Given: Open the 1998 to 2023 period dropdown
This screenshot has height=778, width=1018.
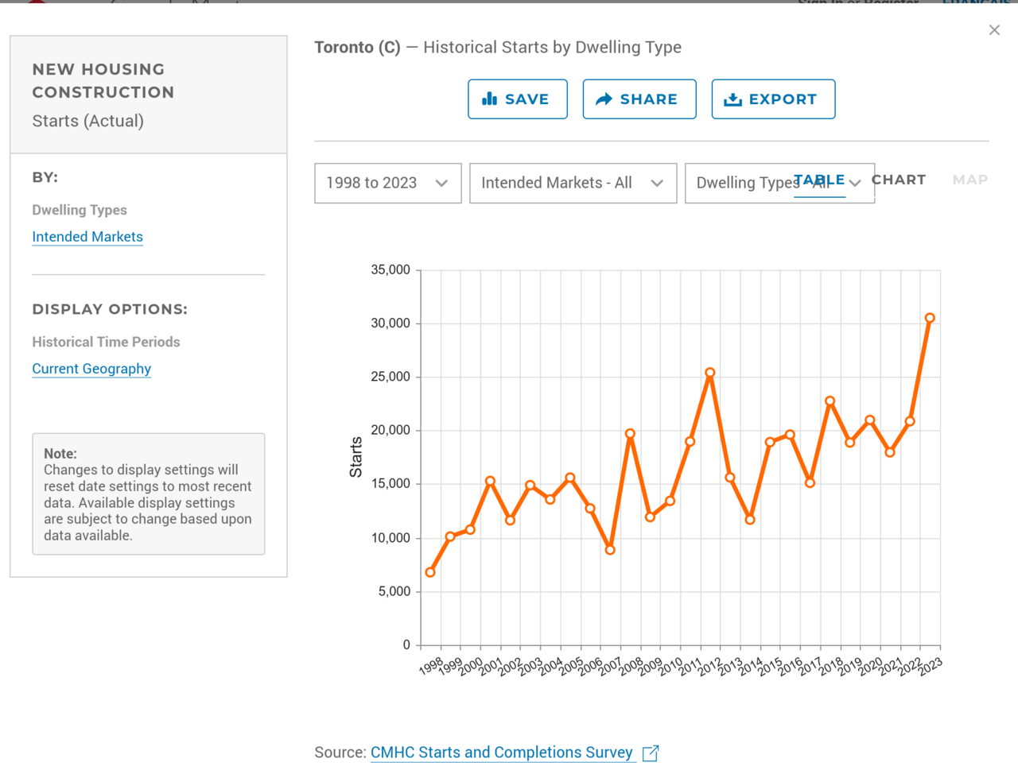Looking at the screenshot, I should click(388, 183).
